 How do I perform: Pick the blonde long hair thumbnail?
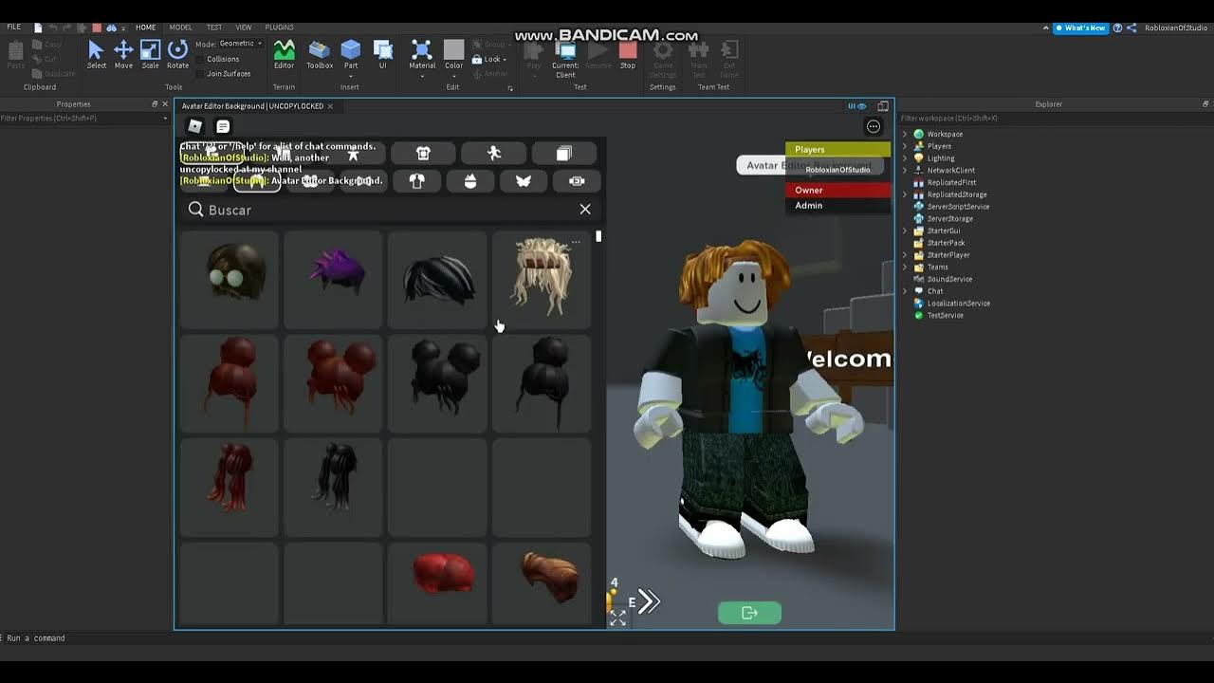point(542,280)
